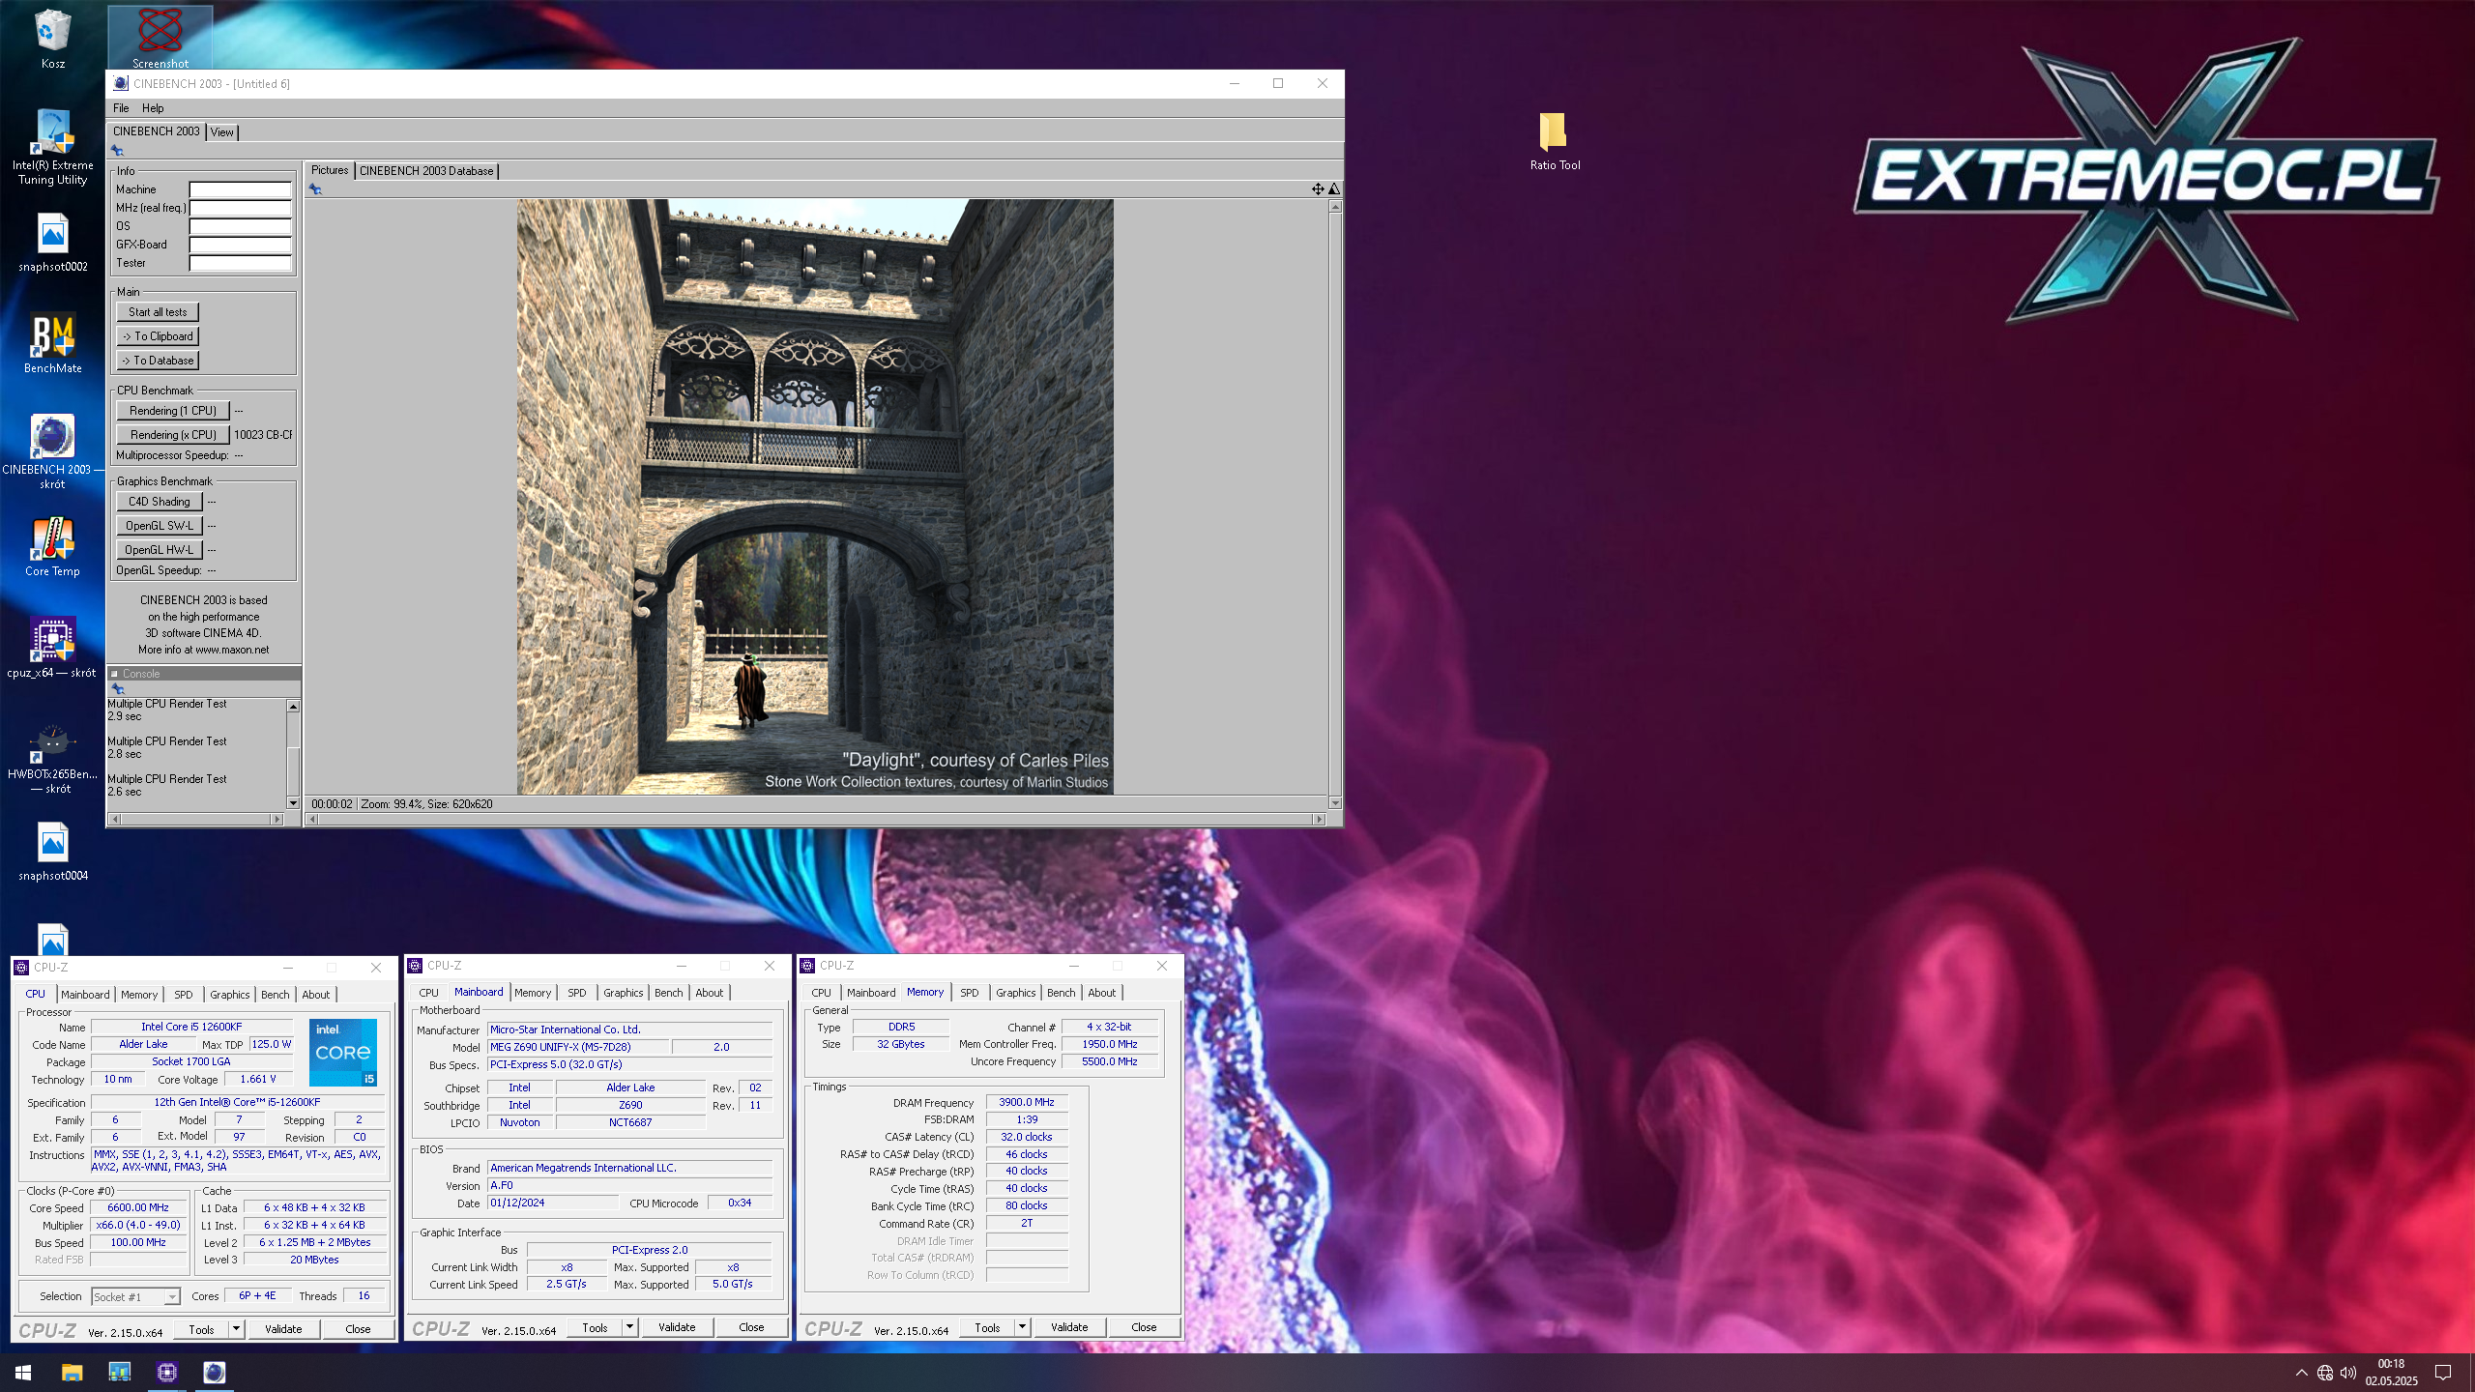The image size is (2475, 1392).
Task: Open Tools dropdown arrow in Memory window
Action: [1022, 1327]
